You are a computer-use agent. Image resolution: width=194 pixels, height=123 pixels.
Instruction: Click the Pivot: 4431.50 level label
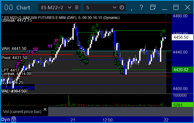click(14, 58)
